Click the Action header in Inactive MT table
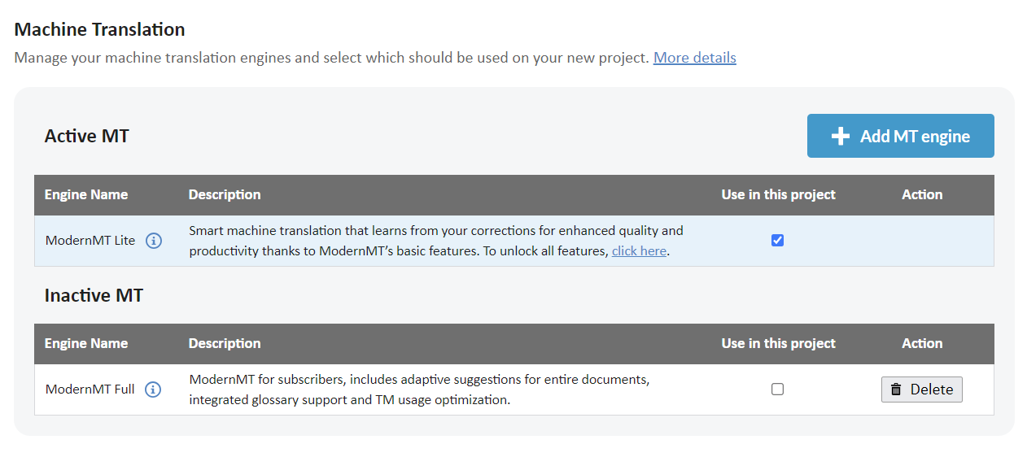The image size is (1027, 457). 922,343
